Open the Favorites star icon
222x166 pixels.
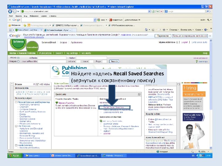[10, 25]
